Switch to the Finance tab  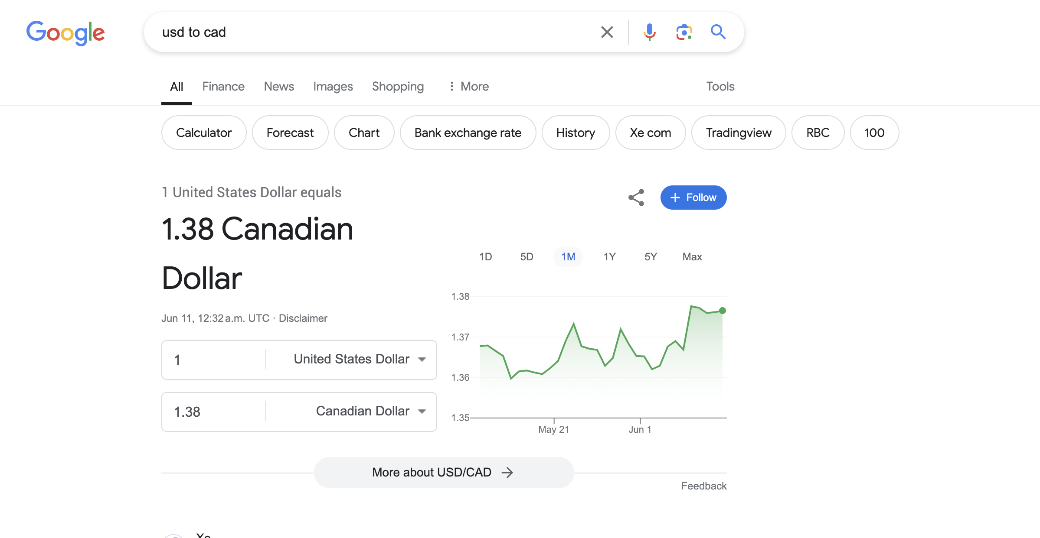[x=223, y=86]
